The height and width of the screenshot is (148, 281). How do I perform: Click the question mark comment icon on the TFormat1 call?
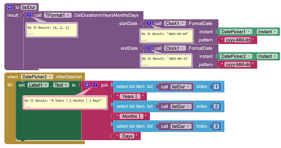click(29, 15)
